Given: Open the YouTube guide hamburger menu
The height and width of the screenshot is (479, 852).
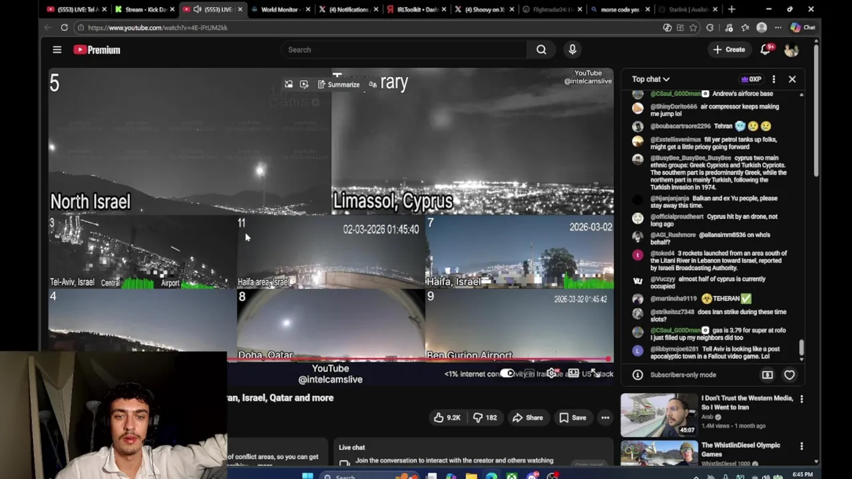Looking at the screenshot, I should 57,50.
